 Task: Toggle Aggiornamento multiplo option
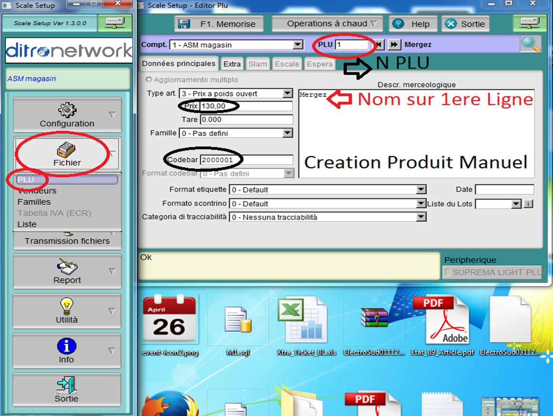(149, 80)
